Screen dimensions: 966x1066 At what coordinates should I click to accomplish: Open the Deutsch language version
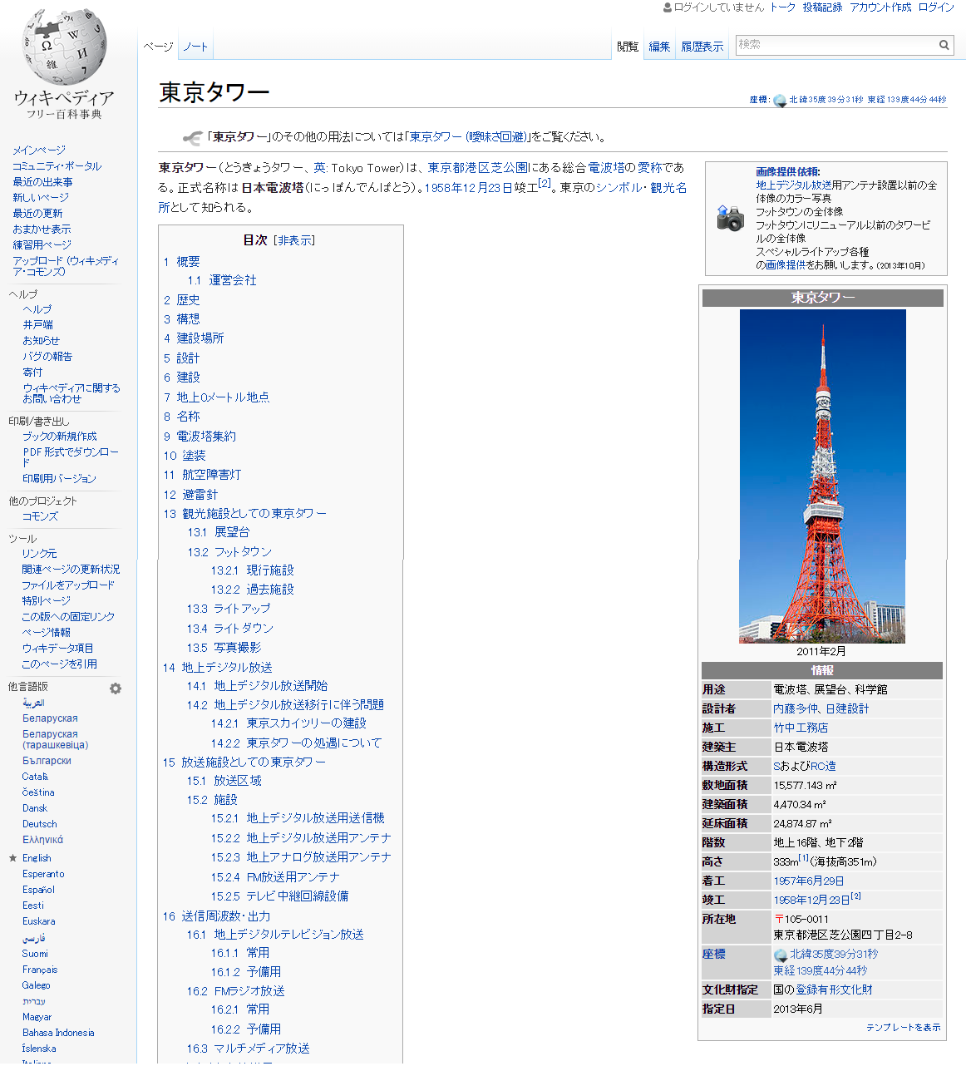tap(40, 824)
